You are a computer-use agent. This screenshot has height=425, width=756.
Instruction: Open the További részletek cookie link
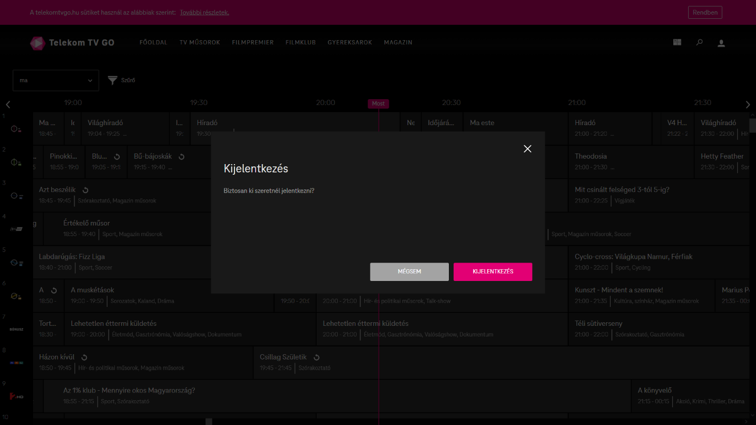[x=204, y=12]
